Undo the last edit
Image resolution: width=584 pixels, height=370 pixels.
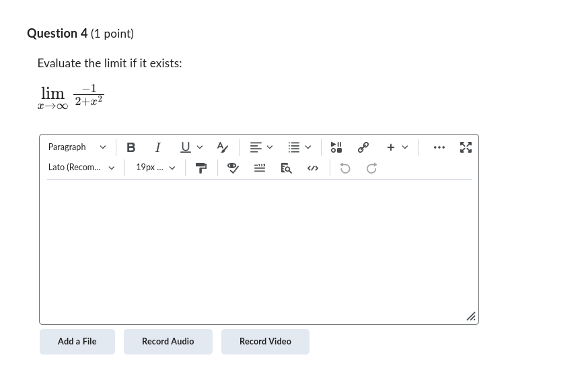pyautogui.click(x=345, y=168)
